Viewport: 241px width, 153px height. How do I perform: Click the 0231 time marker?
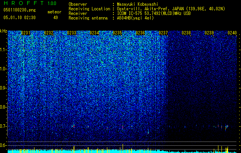tap(26, 33)
